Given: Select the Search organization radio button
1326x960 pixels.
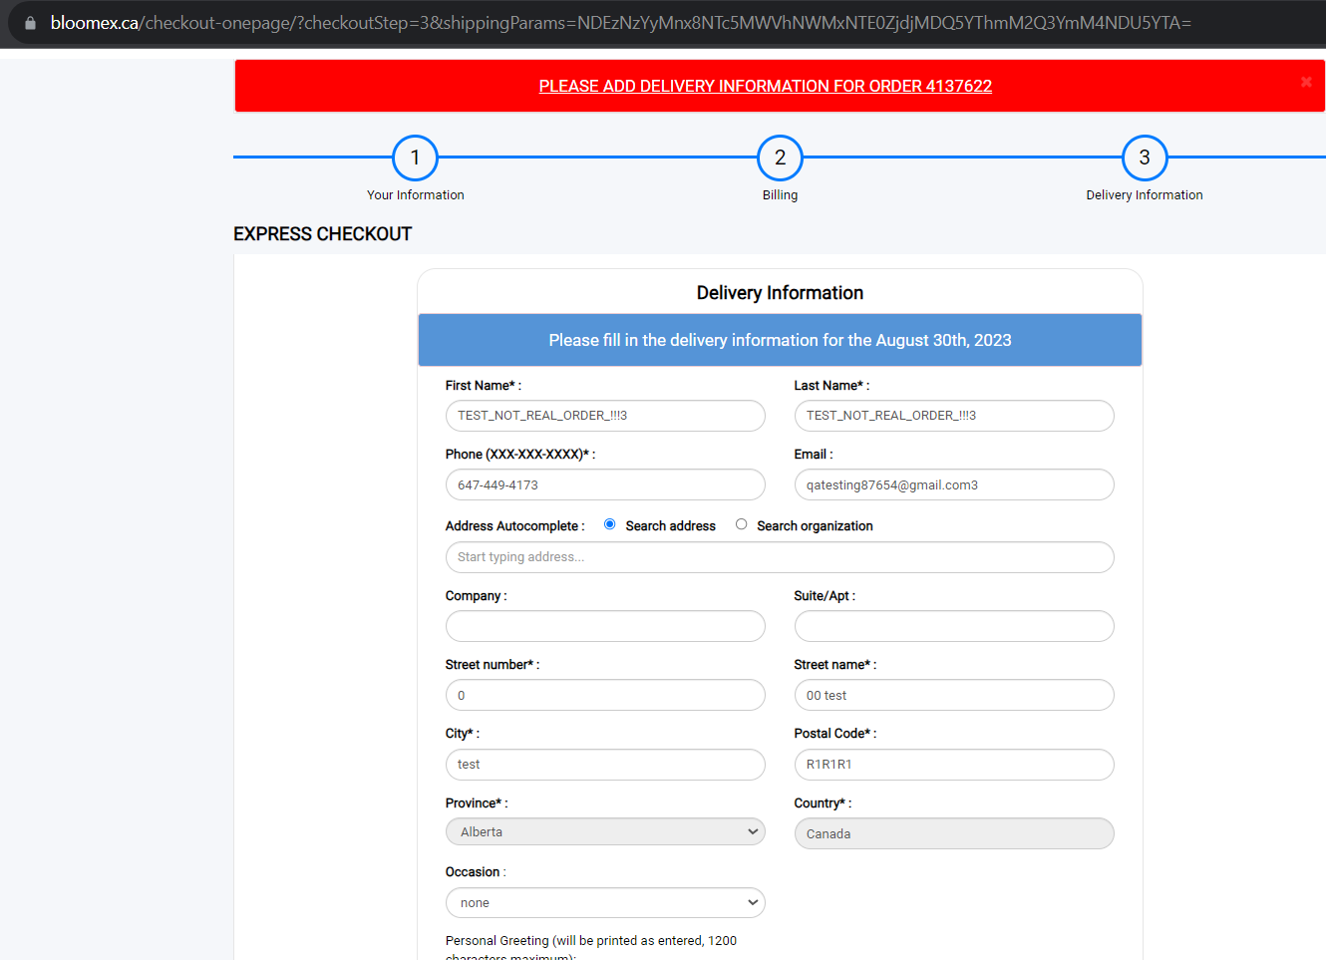Looking at the screenshot, I should [741, 524].
